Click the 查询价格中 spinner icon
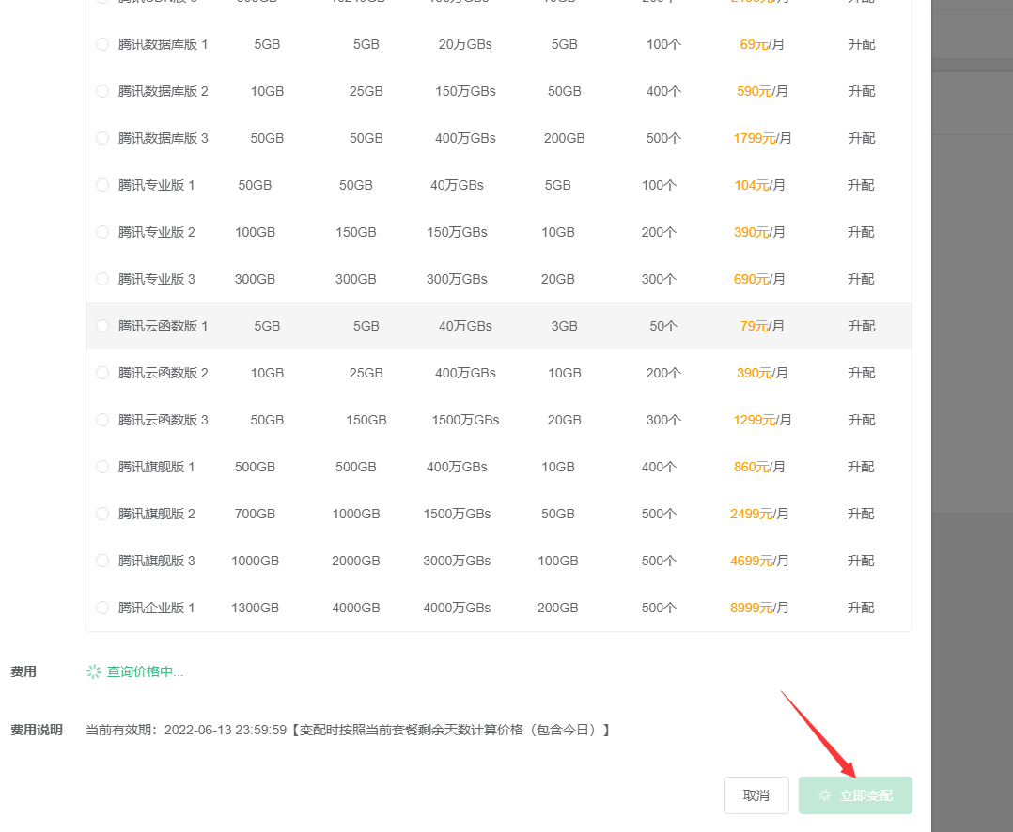This screenshot has width=1013, height=832. (94, 672)
